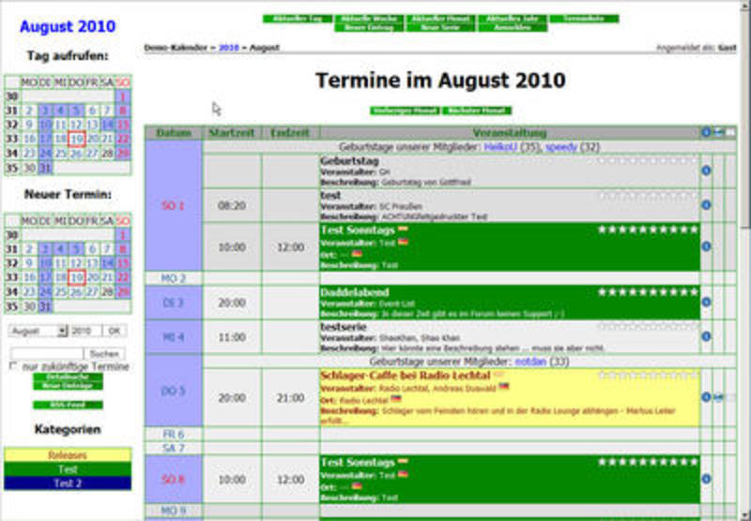Click 'Nächster Monat' button

click(477, 111)
